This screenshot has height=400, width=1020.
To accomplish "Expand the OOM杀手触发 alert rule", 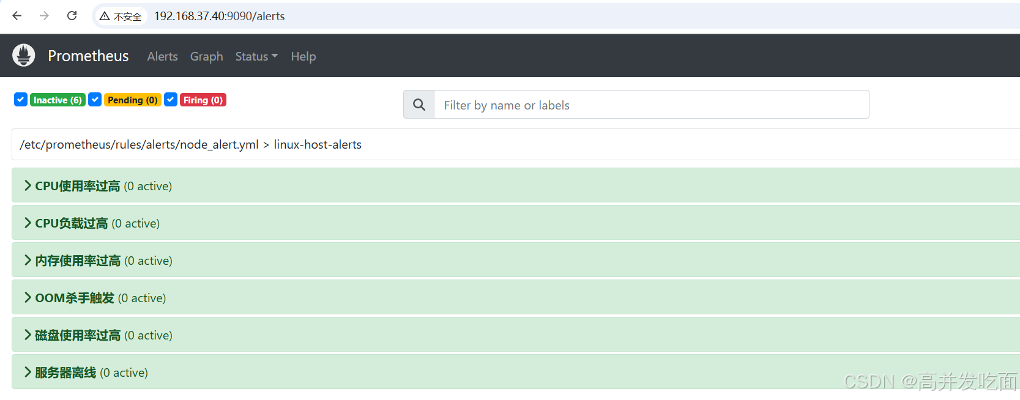I will (515, 297).
